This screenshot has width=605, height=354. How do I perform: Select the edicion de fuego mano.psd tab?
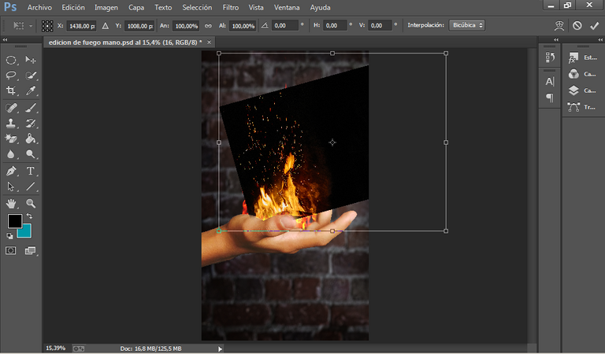125,42
